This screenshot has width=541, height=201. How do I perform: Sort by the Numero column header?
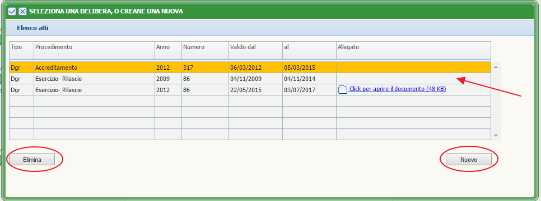[205, 51]
